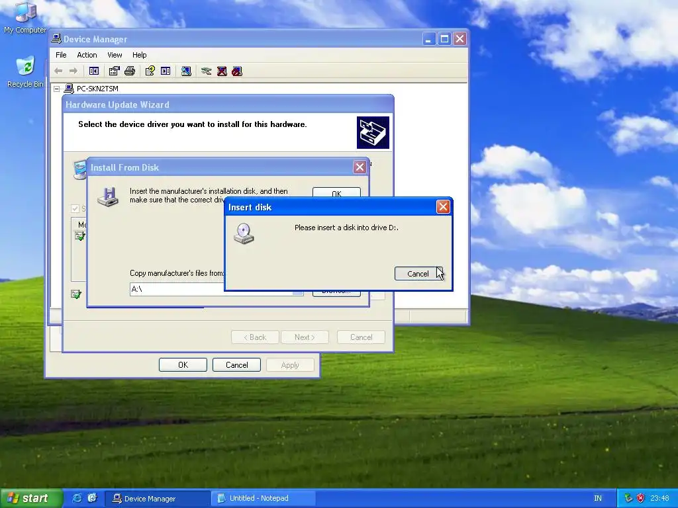Click OK in Install From Disk dialog
This screenshot has height=508, width=678.
click(x=336, y=192)
